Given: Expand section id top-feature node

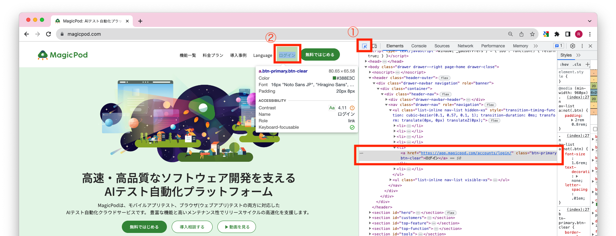Looking at the screenshot, I should pos(370,223).
